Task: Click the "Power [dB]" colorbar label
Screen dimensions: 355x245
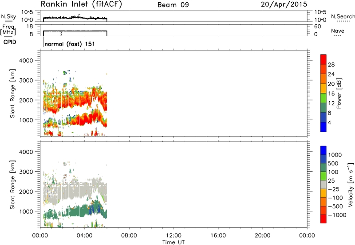Action: click(x=339, y=93)
